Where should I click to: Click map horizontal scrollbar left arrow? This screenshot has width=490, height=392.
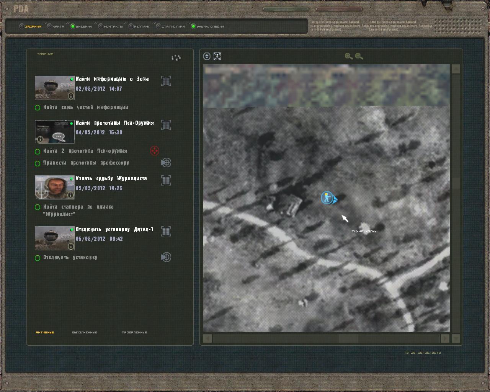tap(207, 338)
